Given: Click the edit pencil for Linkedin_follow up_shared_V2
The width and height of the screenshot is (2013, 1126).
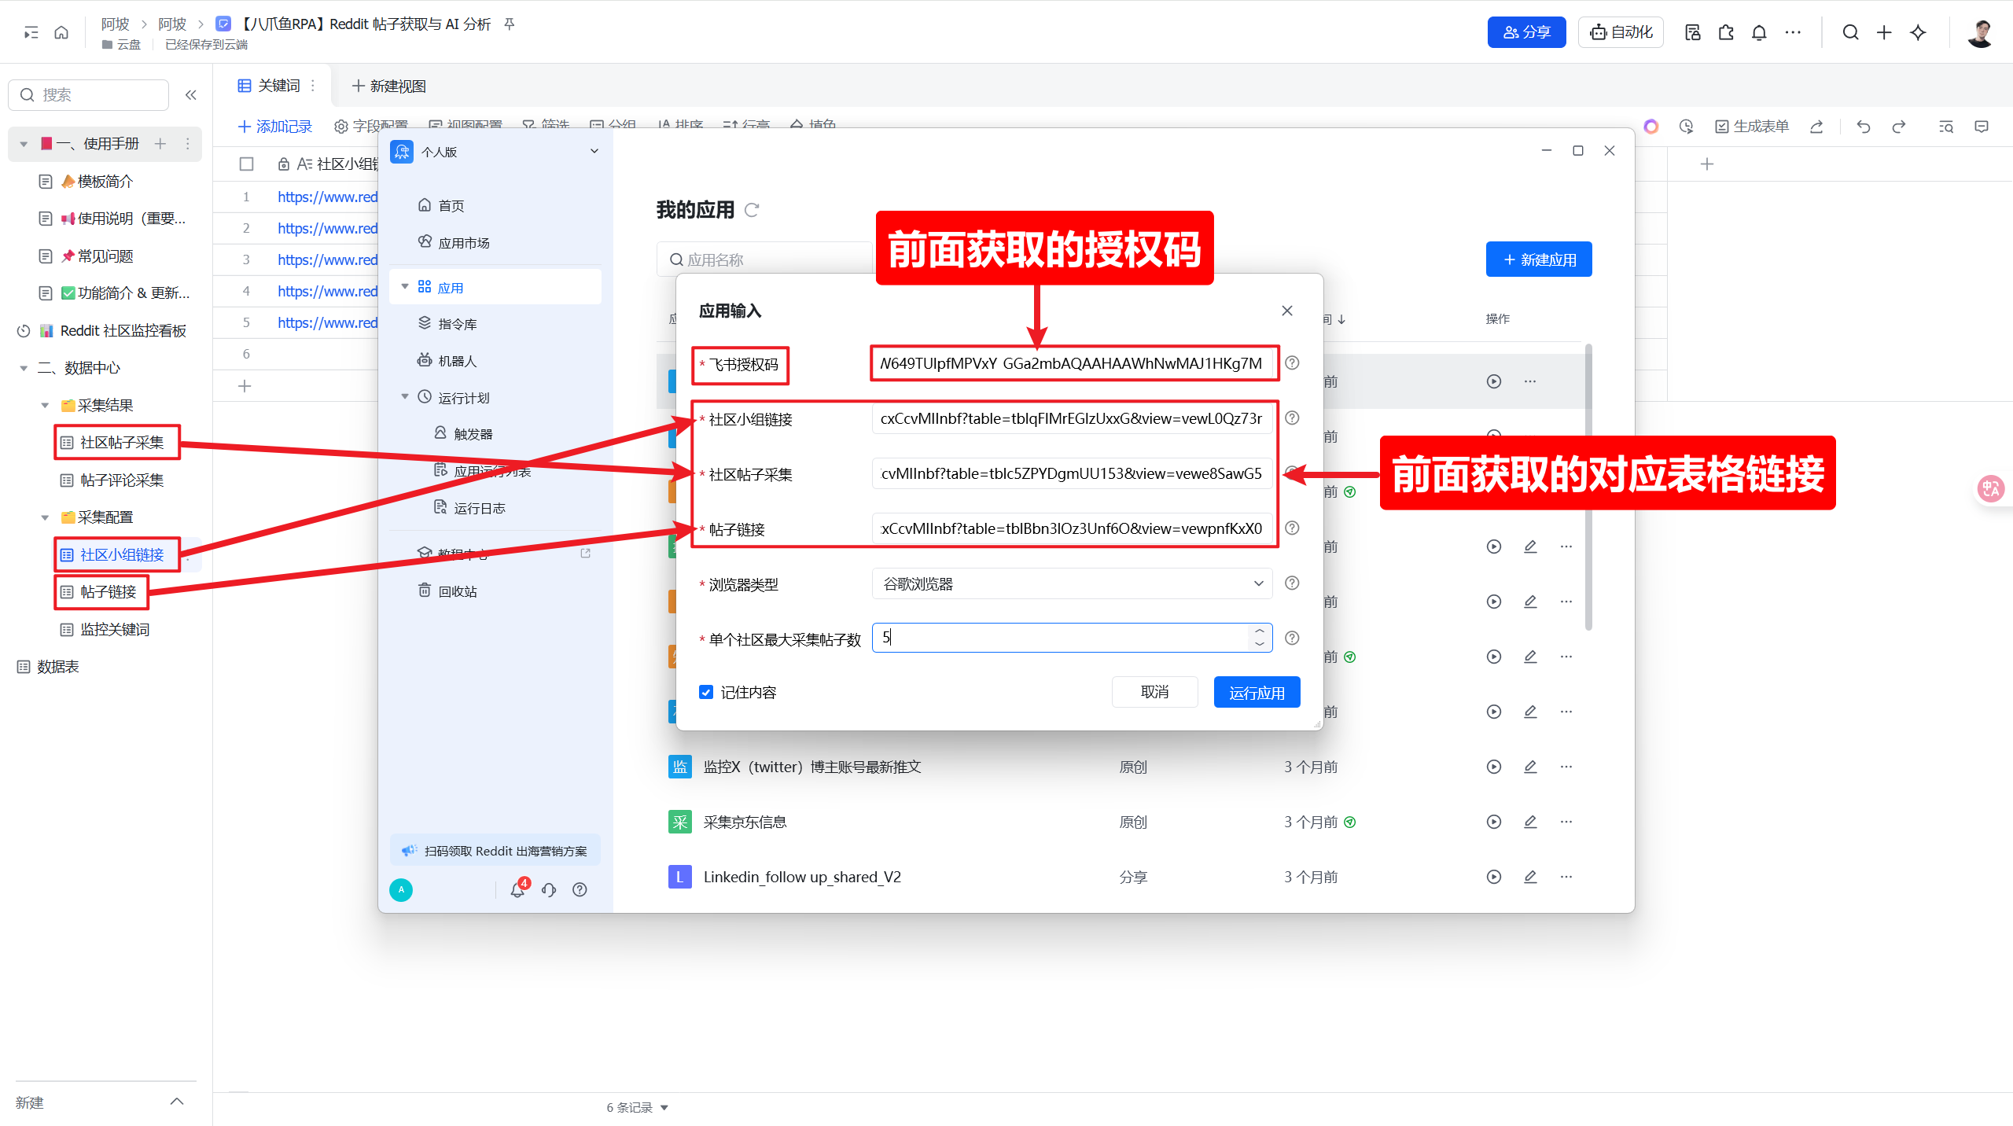Looking at the screenshot, I should click(x=1530, y=877).
